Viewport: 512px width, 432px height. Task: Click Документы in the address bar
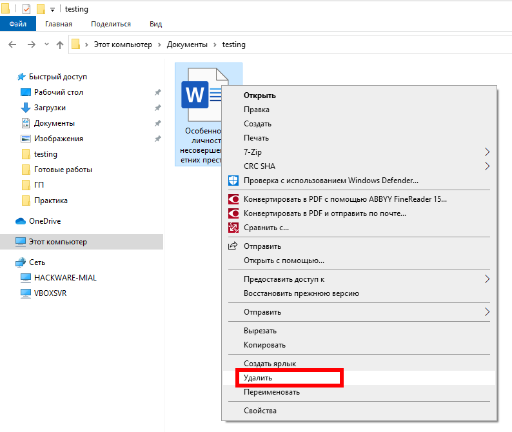pyautogui.click(x=187, y=44)
